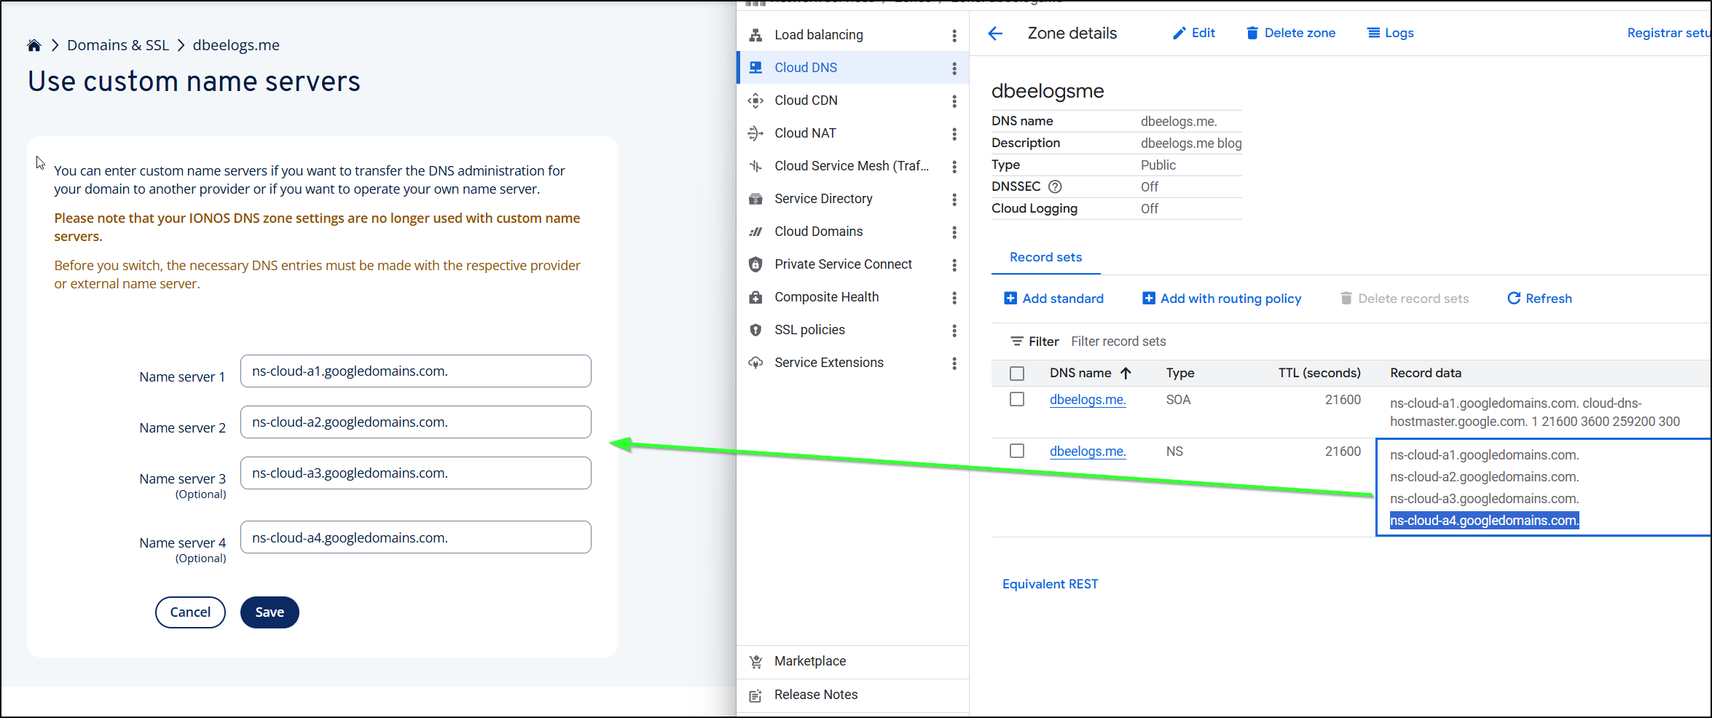Image resolution: width=1712 pixels, height=718 pixels.
Task: Click the Marketplace cart icon
Action: tap(755, 661)
